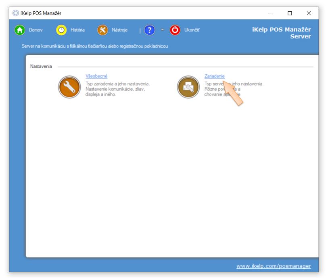
Task: Choose the Nástroje text label in the toolbar
Action: pos(119,30)
